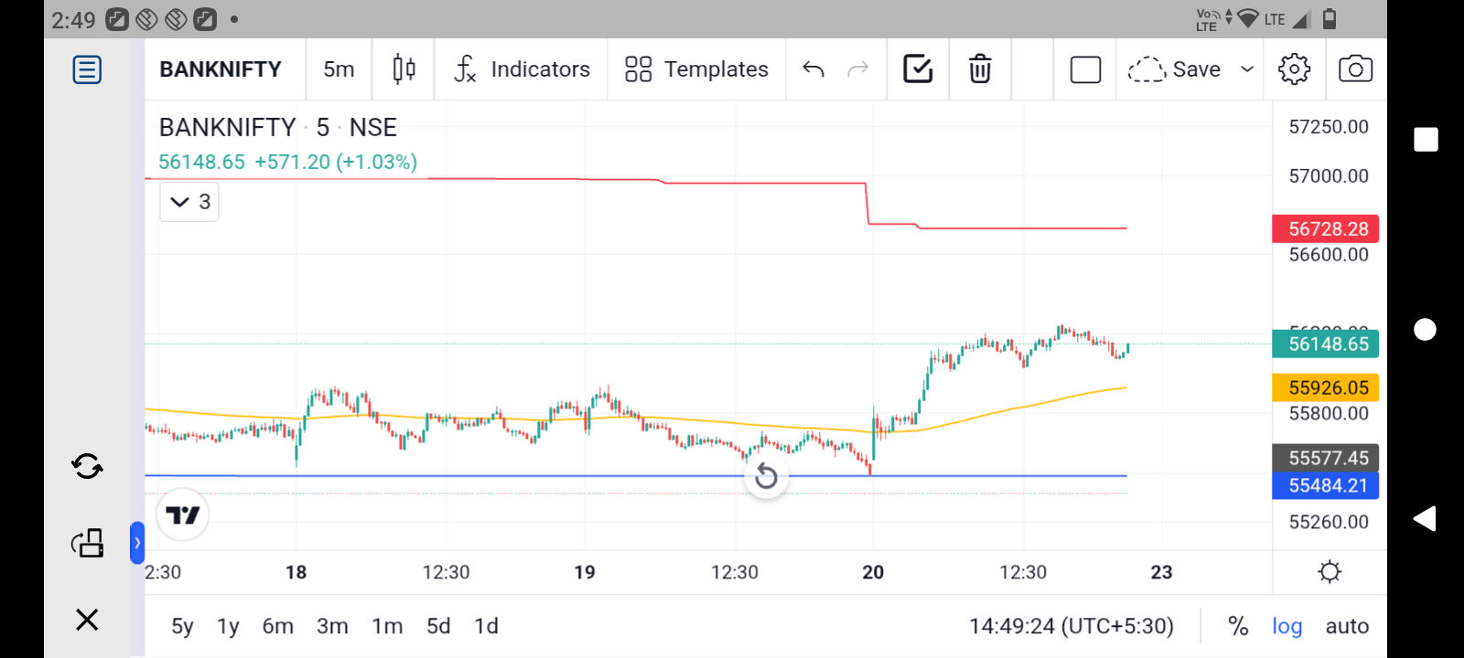Image resolution: width=1464 pixels, height=658 pixels.
Task: Select the 6m date range
Action: point(278,626)
